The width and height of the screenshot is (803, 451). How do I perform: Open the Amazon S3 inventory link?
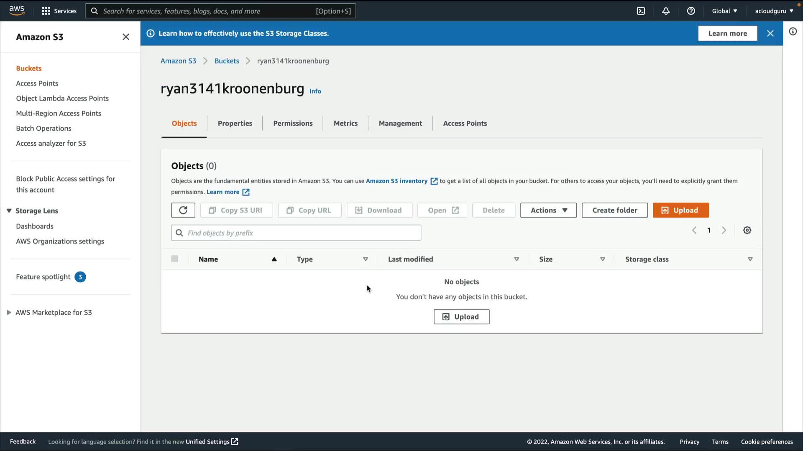(x=396, y=181)
